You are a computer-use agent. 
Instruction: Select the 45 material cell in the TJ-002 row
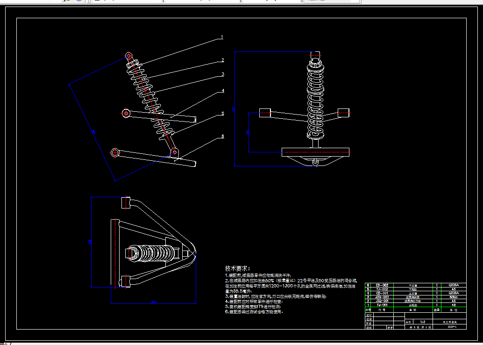click(454, 289)
